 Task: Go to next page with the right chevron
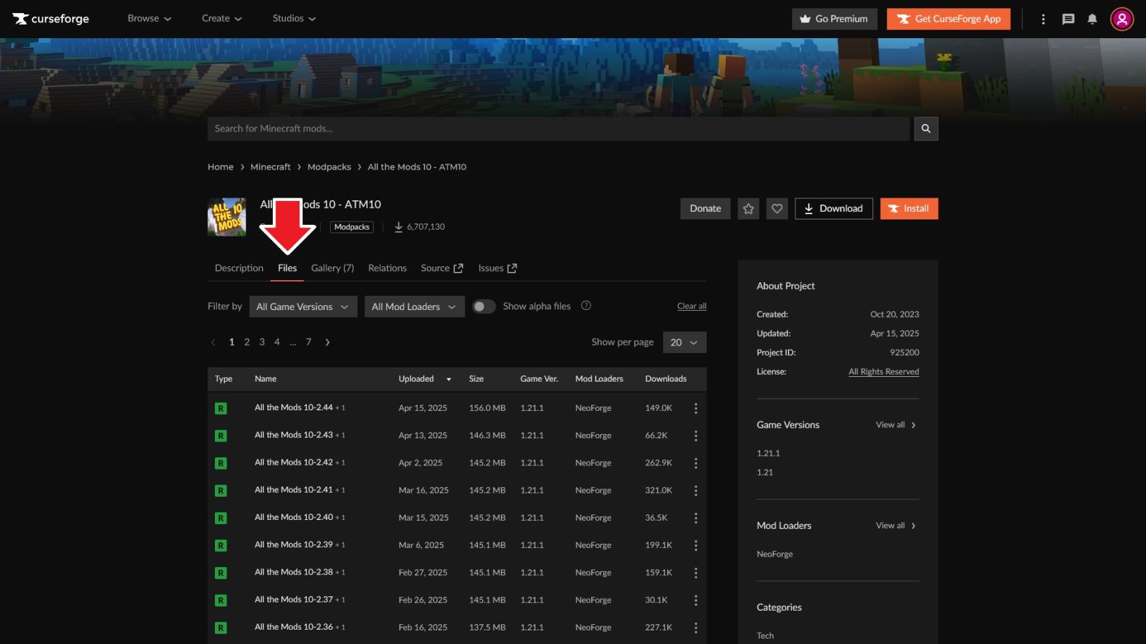pos(327,342)
